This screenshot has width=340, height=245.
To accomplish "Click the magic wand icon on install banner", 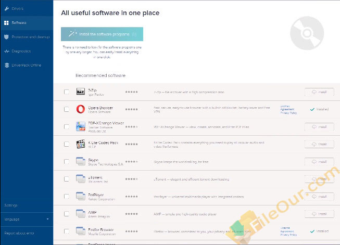I will [x=73, y=34].
